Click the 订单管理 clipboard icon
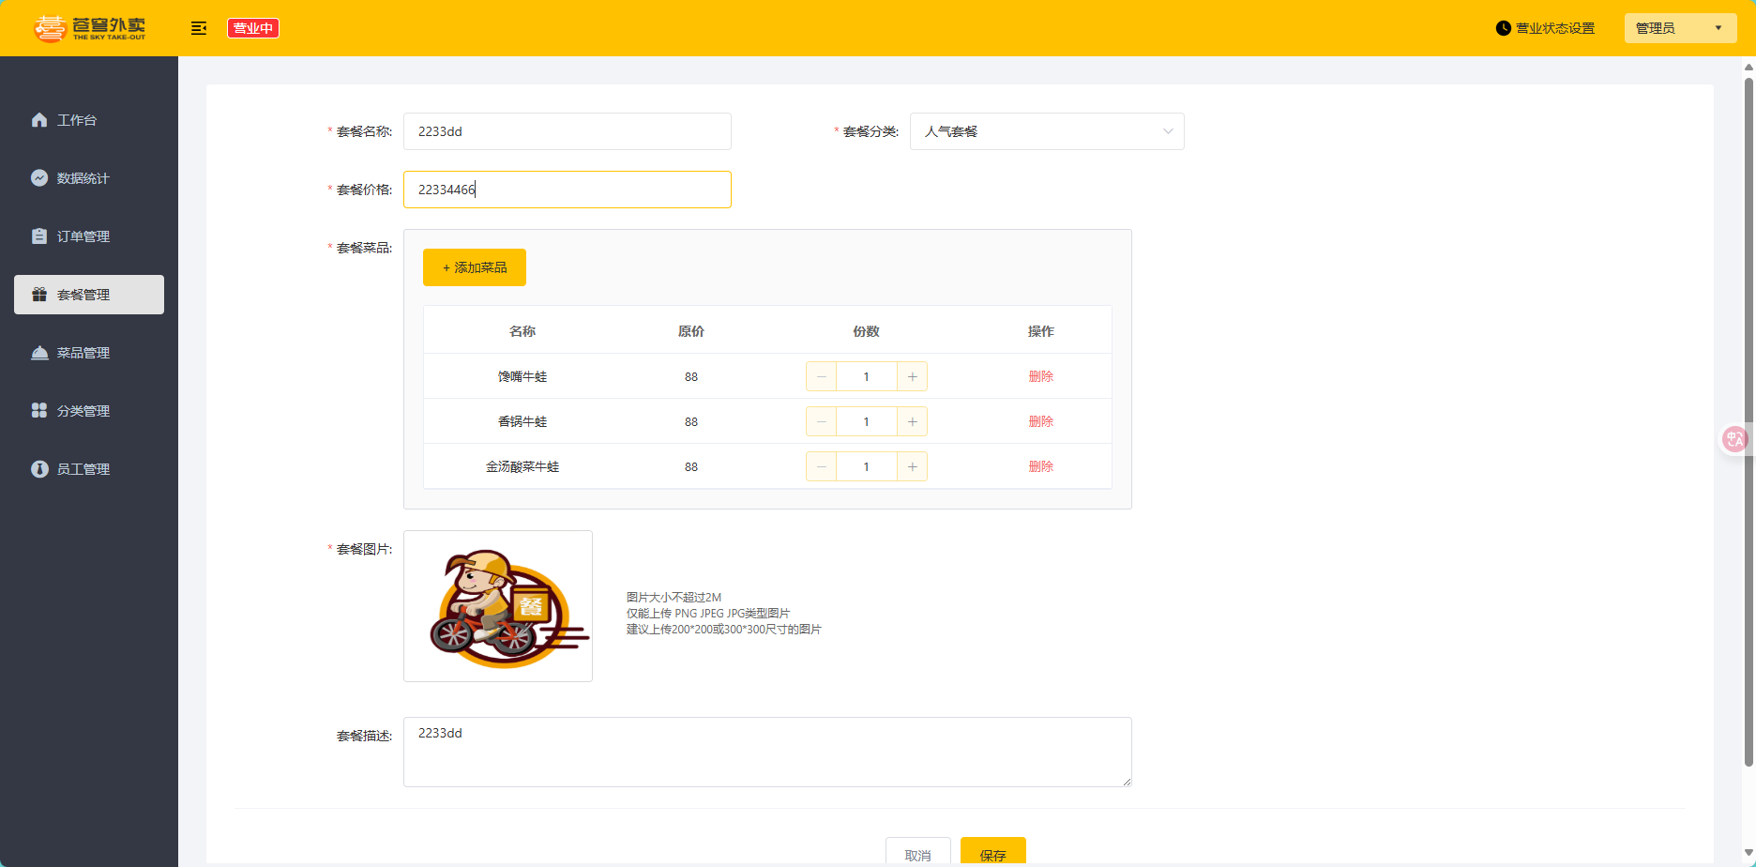This screenshot has height=867, width=1756. click(x=39, y=236)
